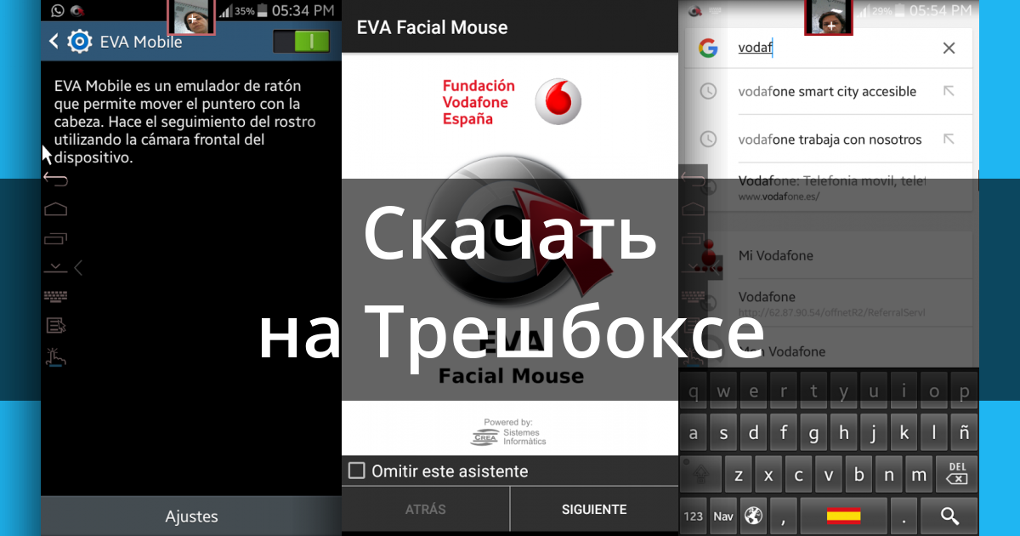Tap the recent apps icon in left dock
The width and height of the screenshot is (1020, 536).
click(x=55, y=238)
